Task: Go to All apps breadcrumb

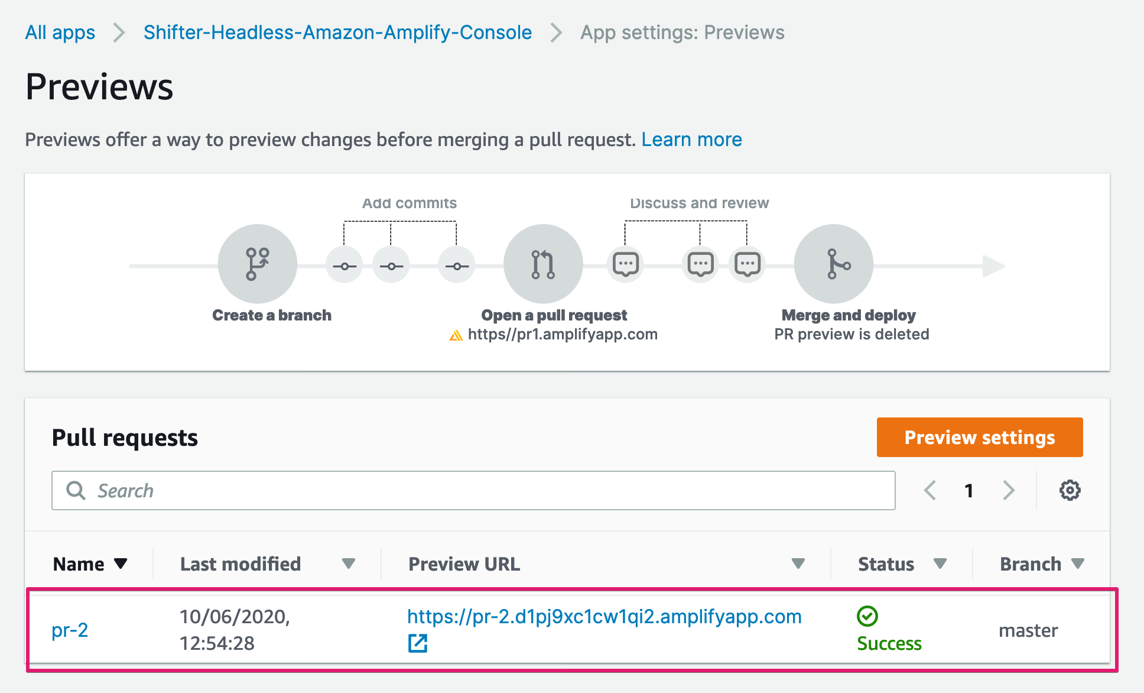Action: (60, 33)
